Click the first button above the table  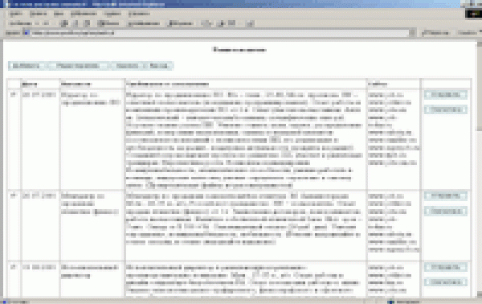[27, 66]
